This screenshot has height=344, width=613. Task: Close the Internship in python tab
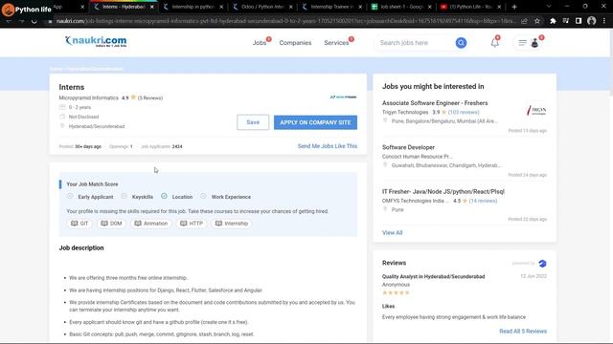click(221, 7)
